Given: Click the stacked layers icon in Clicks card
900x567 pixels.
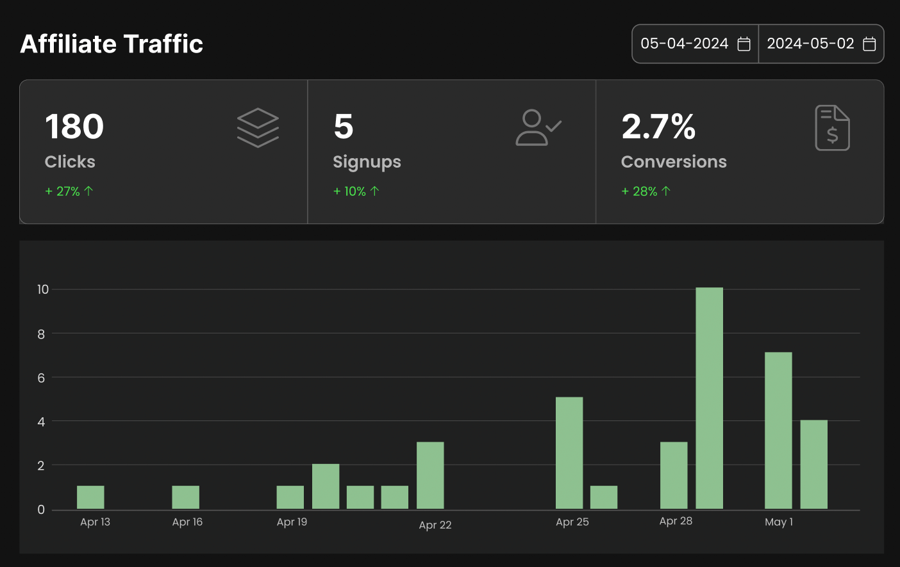Looking at the screenshot, I should [x=258, y=127].
